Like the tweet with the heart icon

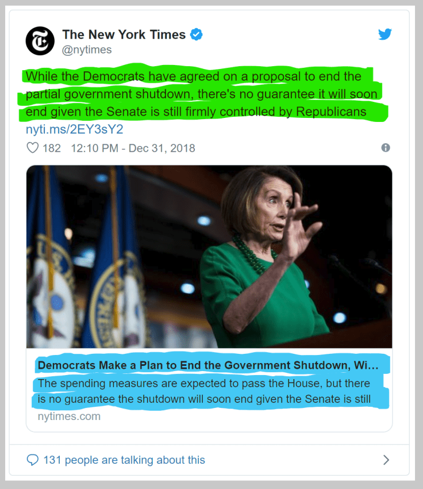point(33,148)
